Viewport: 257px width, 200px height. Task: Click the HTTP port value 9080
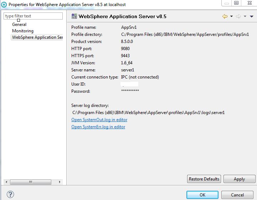click(125, 49)
